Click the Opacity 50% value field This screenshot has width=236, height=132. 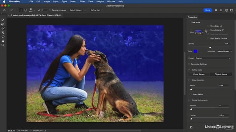(227, 44)
